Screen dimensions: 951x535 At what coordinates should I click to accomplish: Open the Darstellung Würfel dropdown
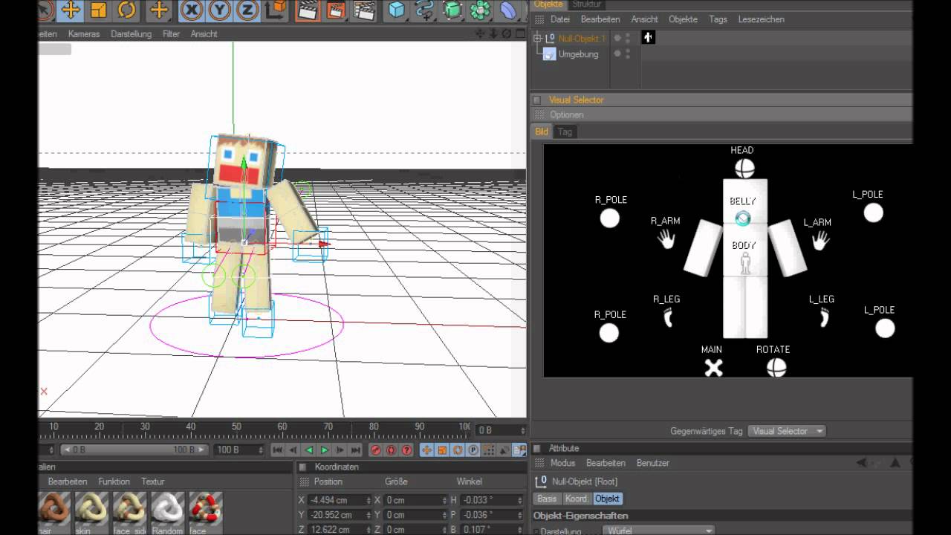pyautogui.click(x=658, y=531)
